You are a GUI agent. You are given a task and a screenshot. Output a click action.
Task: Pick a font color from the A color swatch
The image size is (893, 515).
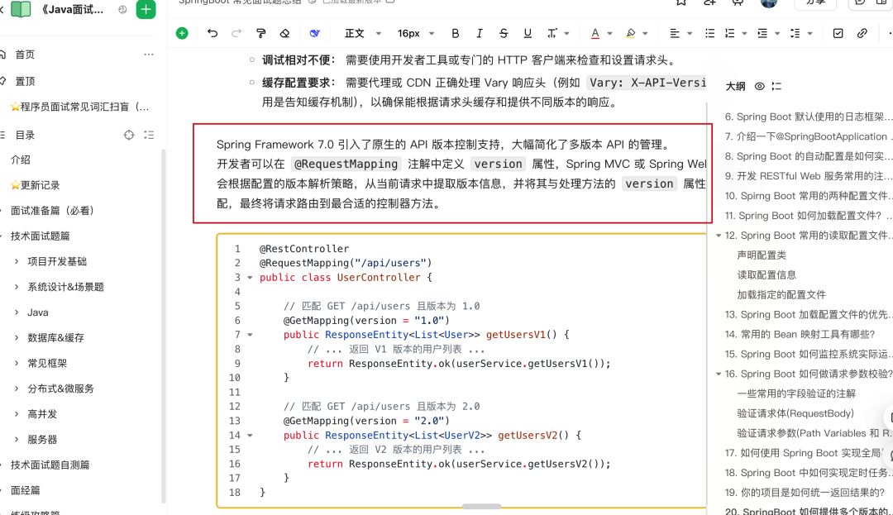[595, 31]
